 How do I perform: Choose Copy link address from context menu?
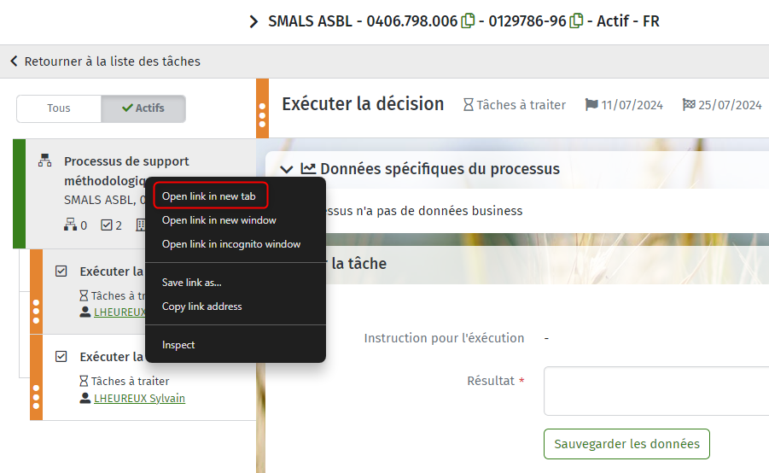tap(202, 307)
